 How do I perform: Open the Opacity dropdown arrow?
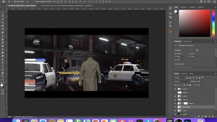(x=202, y=81)
